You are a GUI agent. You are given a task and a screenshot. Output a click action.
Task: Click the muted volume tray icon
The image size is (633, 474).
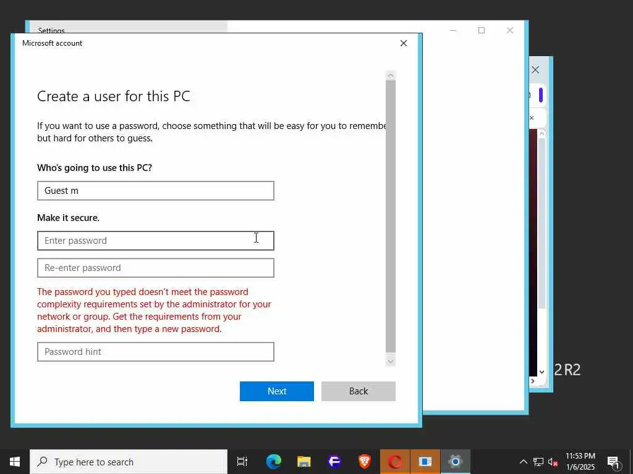point(553,462)
